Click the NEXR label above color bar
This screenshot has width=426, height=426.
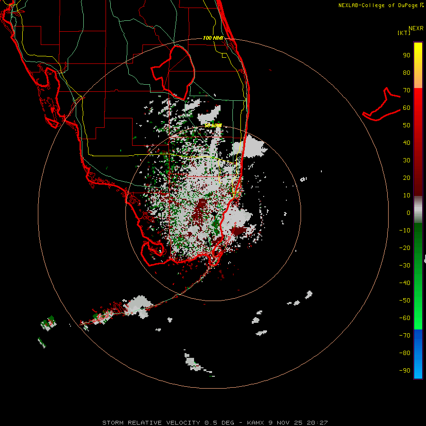tap(416, 28)
